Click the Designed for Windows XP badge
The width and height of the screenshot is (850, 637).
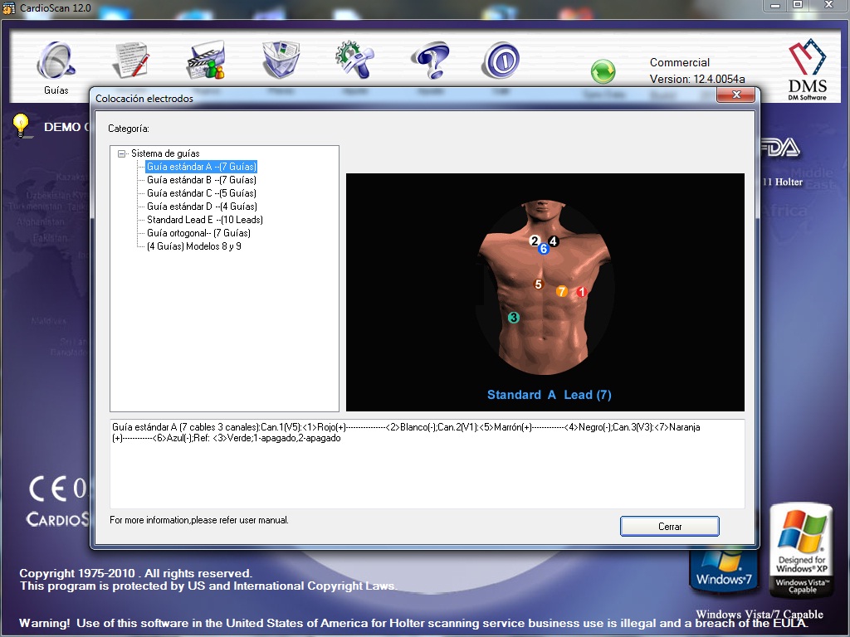click(x=802, y=550)
